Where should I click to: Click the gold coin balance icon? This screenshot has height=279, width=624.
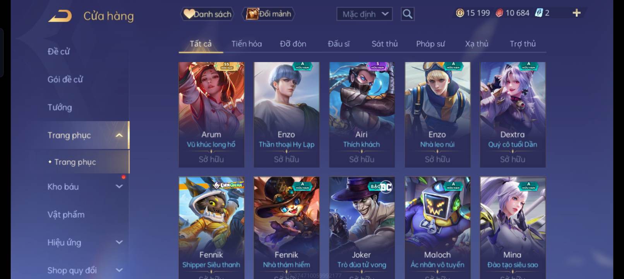tap(459, 13)
